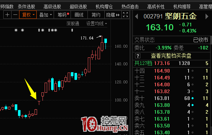Screen dimensions: 212x135
Task: Zoom out chart with minus icon
Action: 15,15
